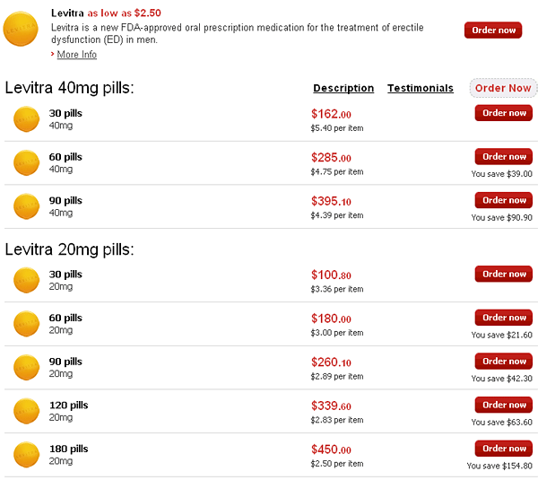The image size is (538, 480).
Task: Order 90 pills of 20mg for $260.10
Action: 504,361
